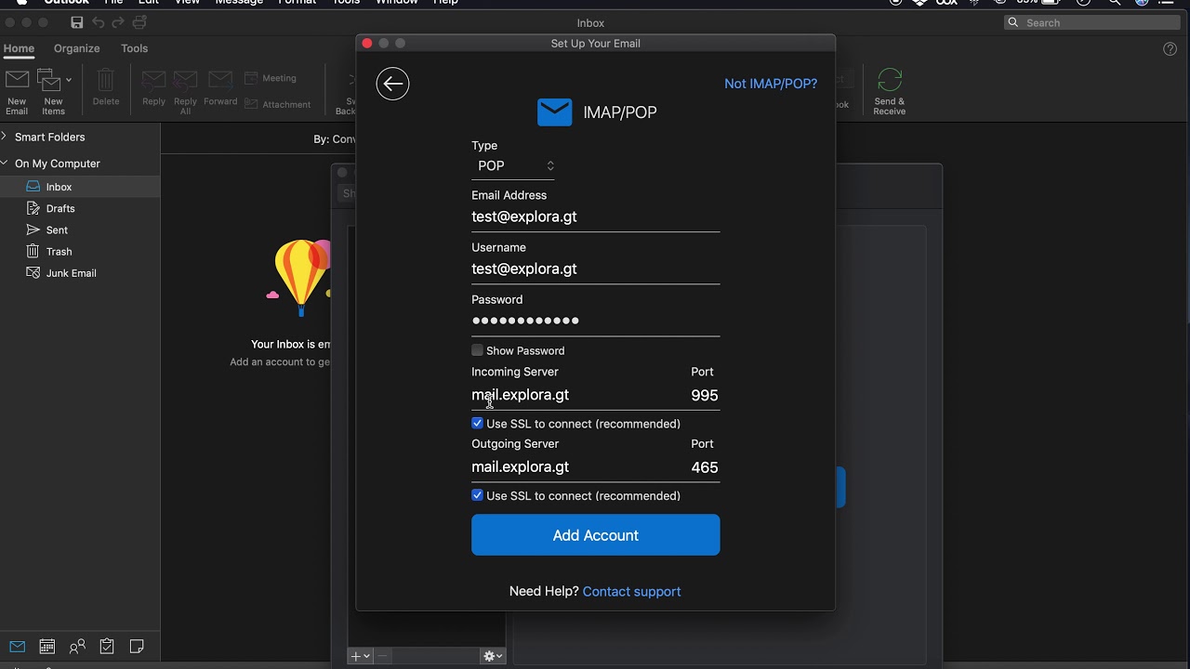
Task: Open the Message menu in menu bar
Action: click(x=239, y=2)
